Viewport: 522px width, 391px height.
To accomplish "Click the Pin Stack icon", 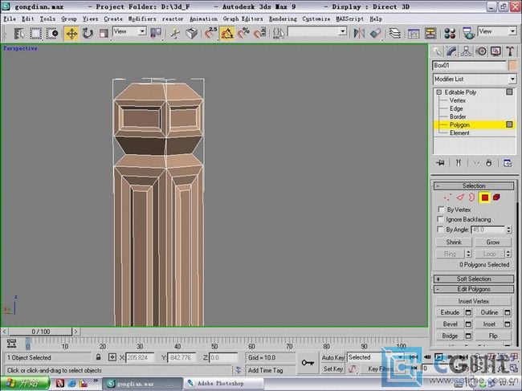I will (x=440, y=163).
